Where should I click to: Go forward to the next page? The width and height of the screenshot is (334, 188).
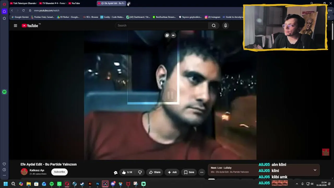[x=18, y=10]
